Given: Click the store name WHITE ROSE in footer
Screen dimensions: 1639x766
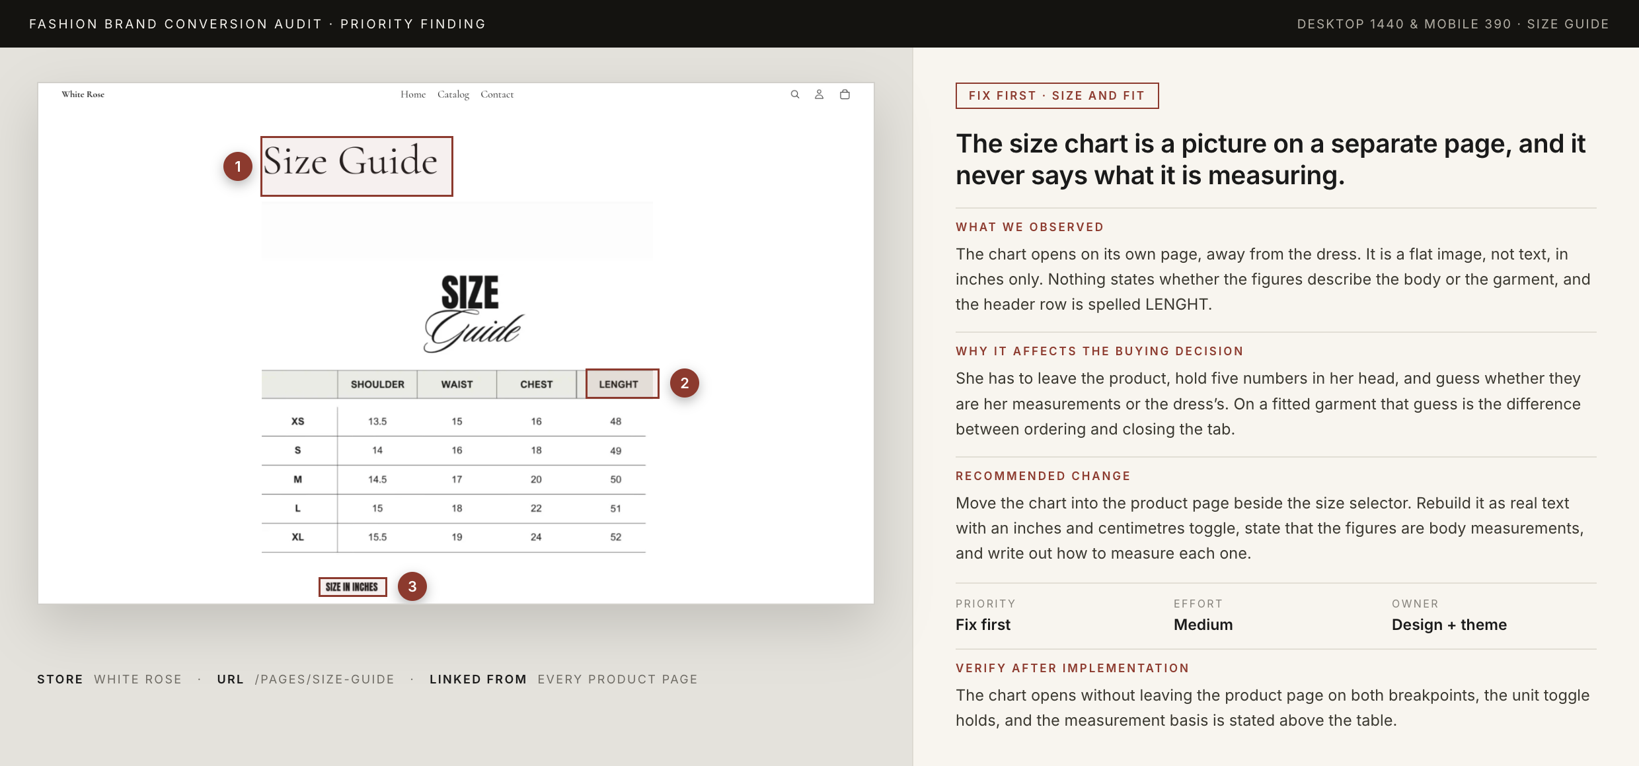Looking at the screenshot, I should [137, 679].
